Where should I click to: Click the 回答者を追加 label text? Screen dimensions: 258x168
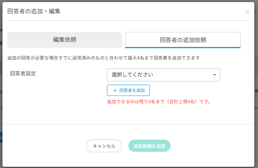[132, 90]
